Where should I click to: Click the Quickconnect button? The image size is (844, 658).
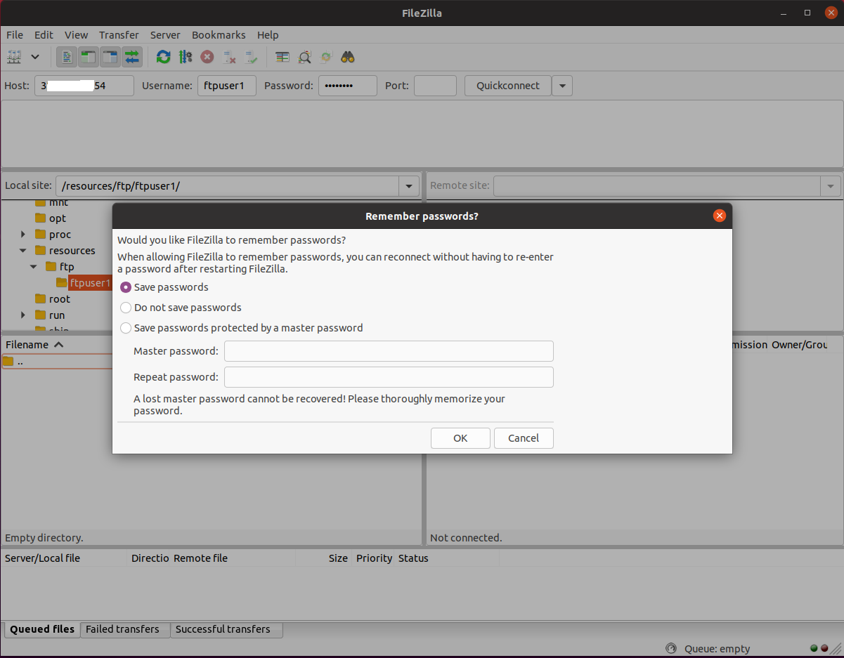508,86
